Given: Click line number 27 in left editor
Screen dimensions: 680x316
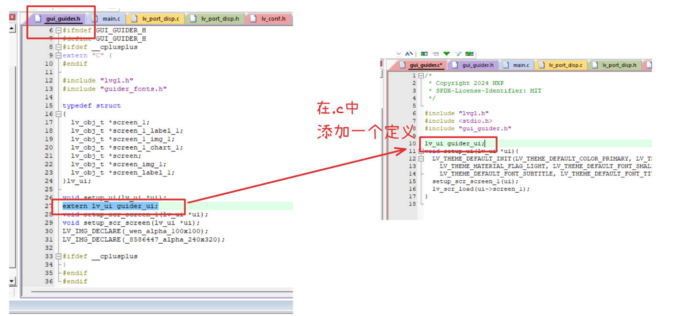Looking at the screenshot, I should click(x=49, y=206).
